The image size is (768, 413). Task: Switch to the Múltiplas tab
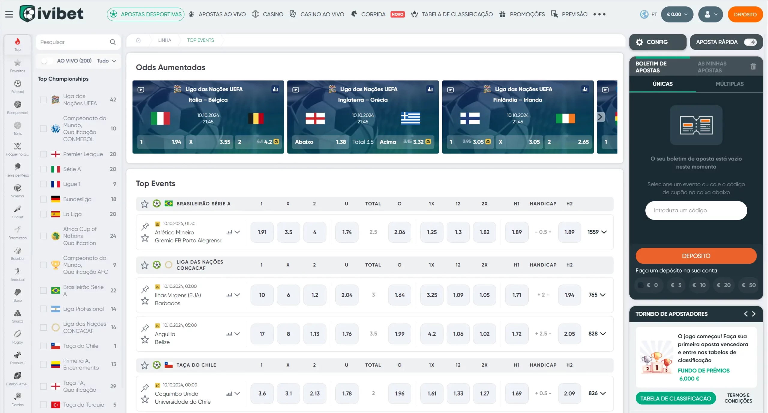729,84
